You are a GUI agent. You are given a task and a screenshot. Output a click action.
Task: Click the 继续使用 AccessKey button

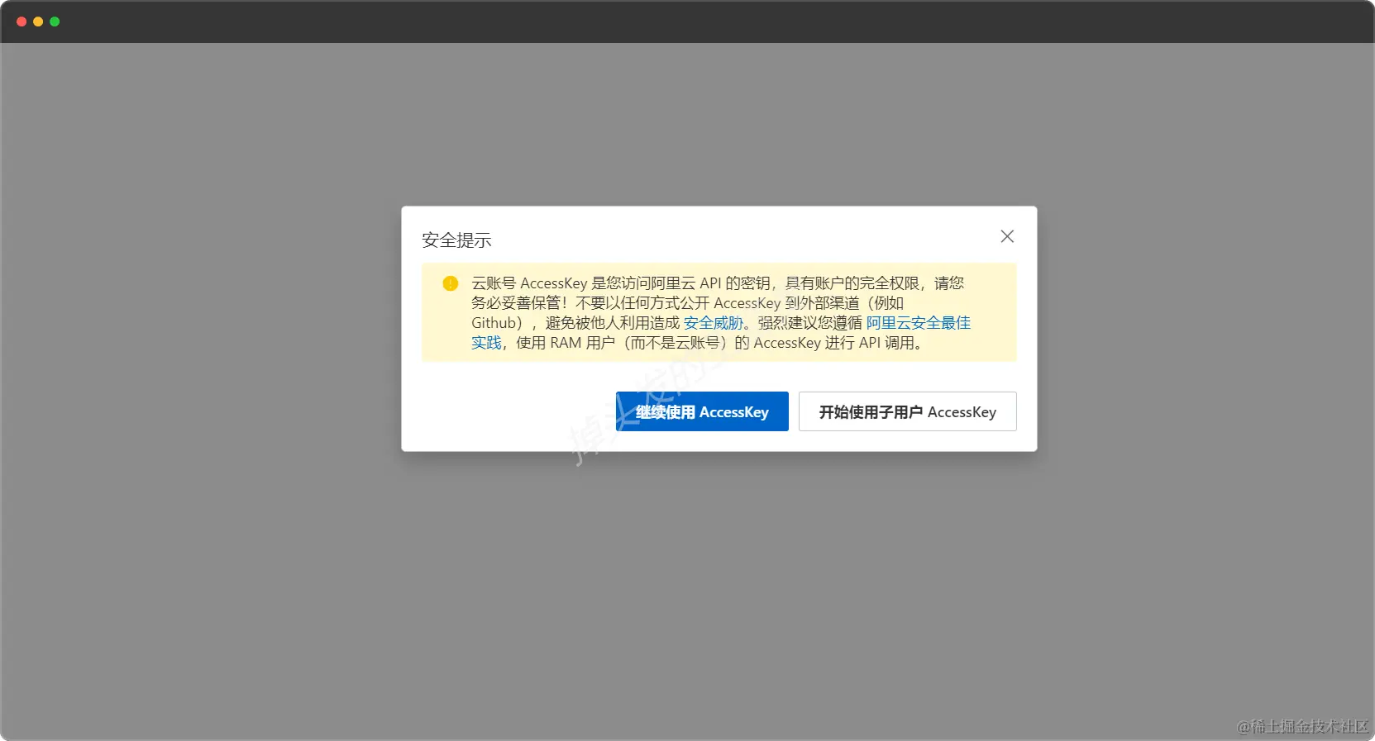(x=702, y=411)
